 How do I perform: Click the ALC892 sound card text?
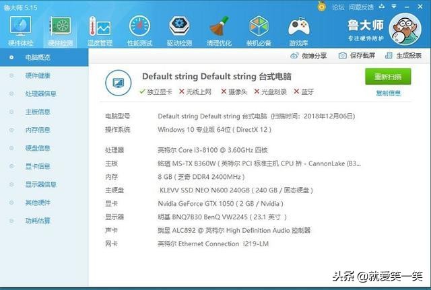tap(234, 230)
